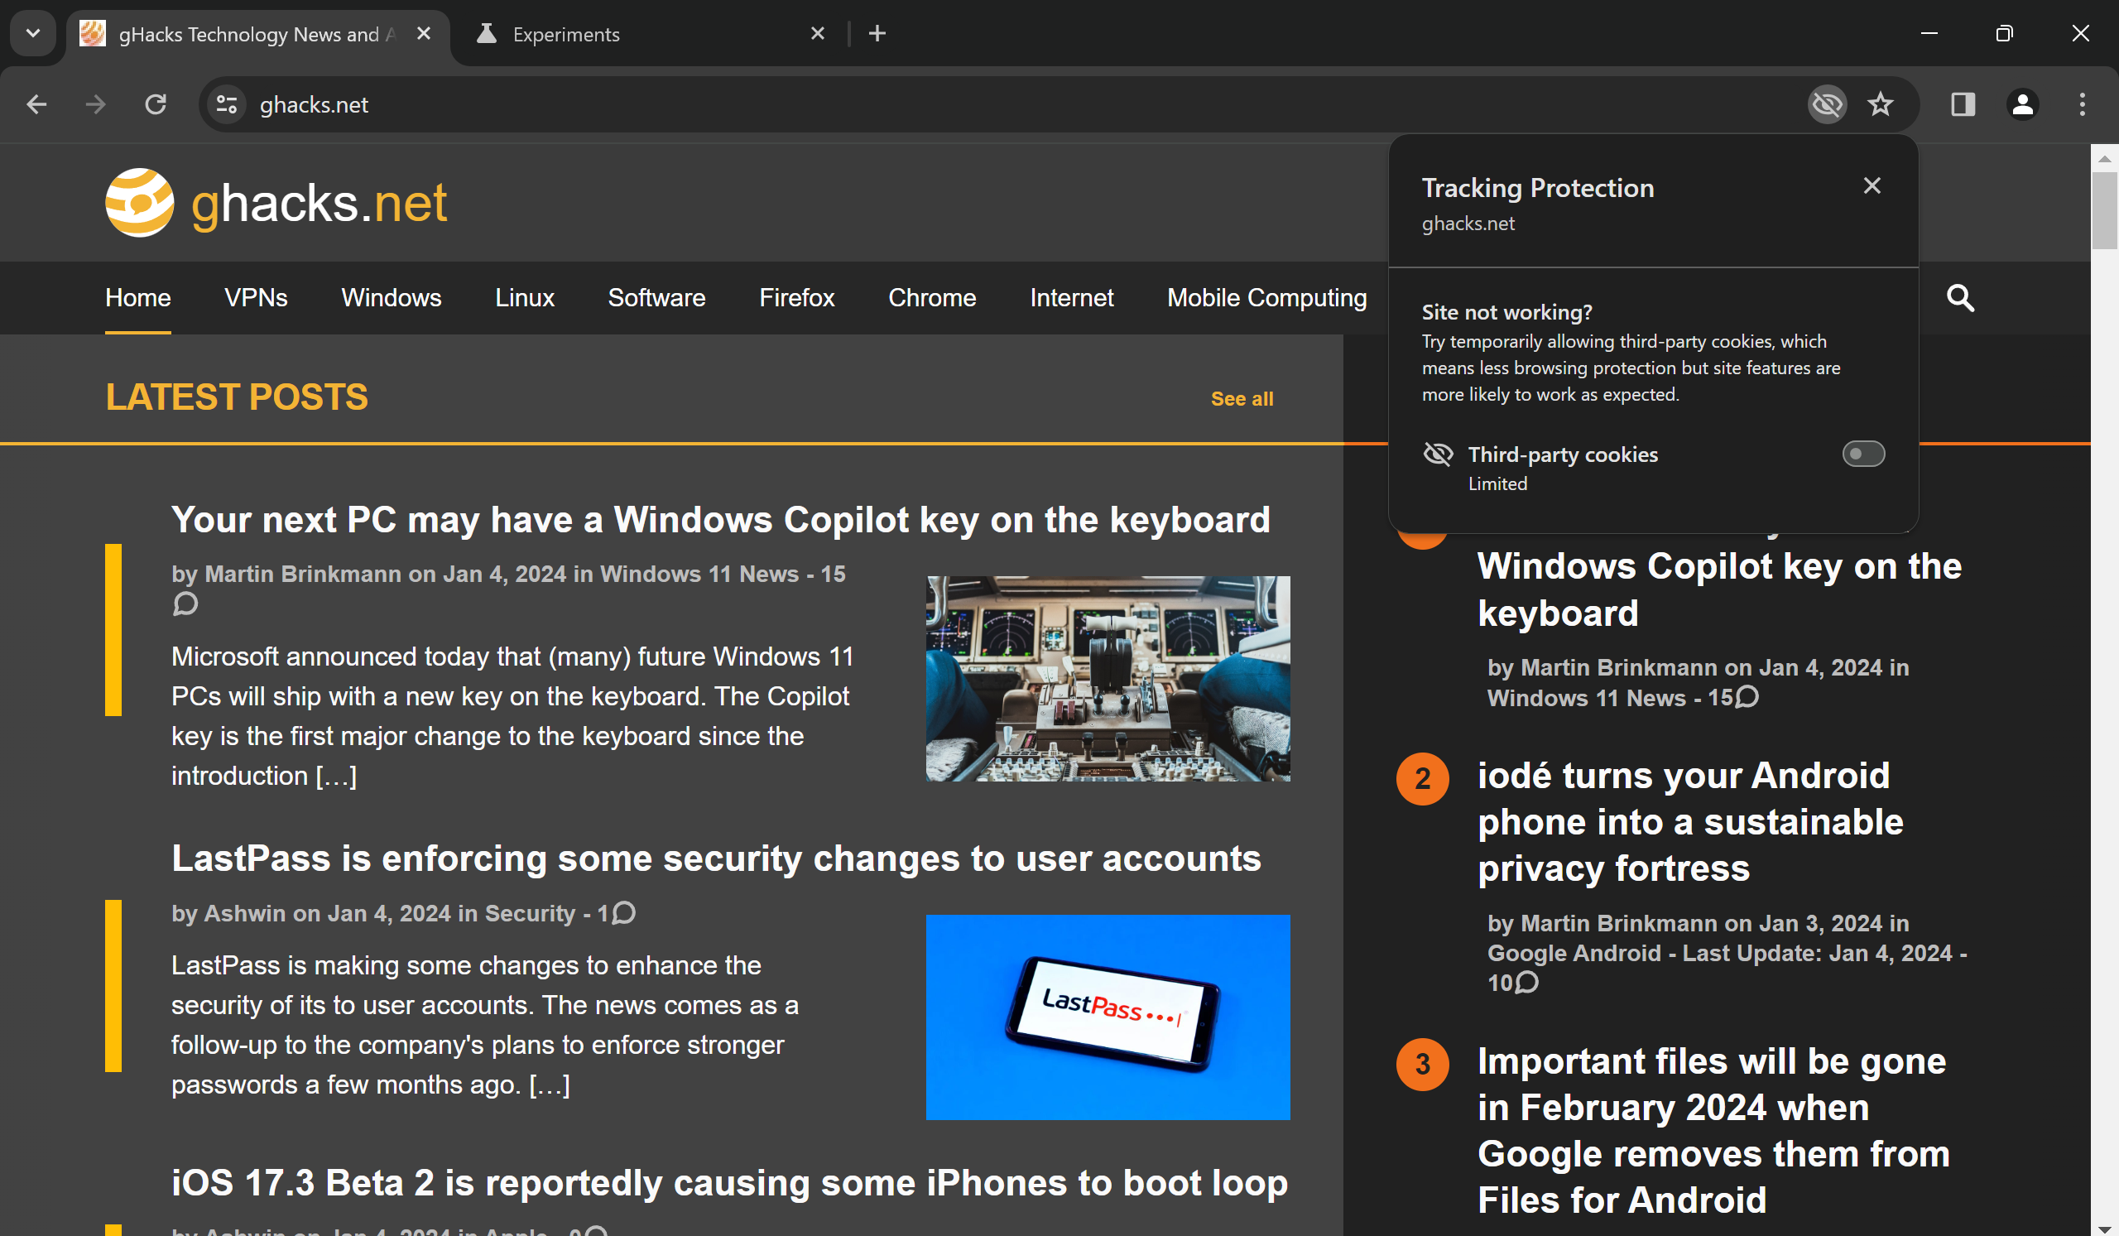This screenshot has width=2119, height=1236.
Task: Enable the Third-party cookies toggle
Action: pyautogui.click(x=1863, y=454)
